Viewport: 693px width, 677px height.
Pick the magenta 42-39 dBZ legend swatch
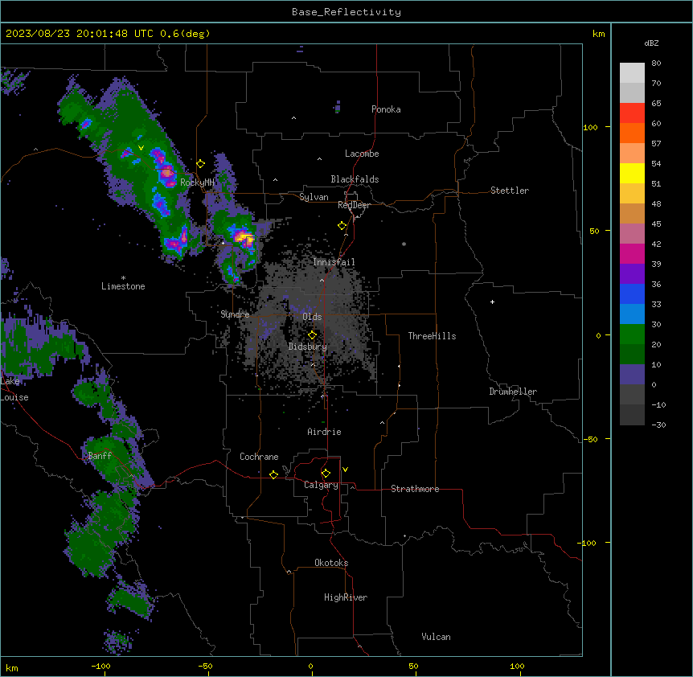[632, 253]
